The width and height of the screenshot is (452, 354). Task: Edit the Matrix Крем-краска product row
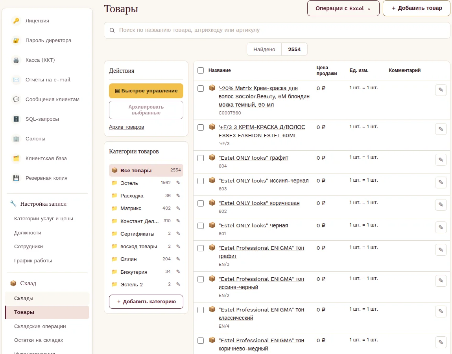[x=441, y=90]
